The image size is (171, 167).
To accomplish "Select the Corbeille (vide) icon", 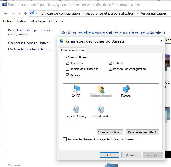I will (x=101, y=112).
